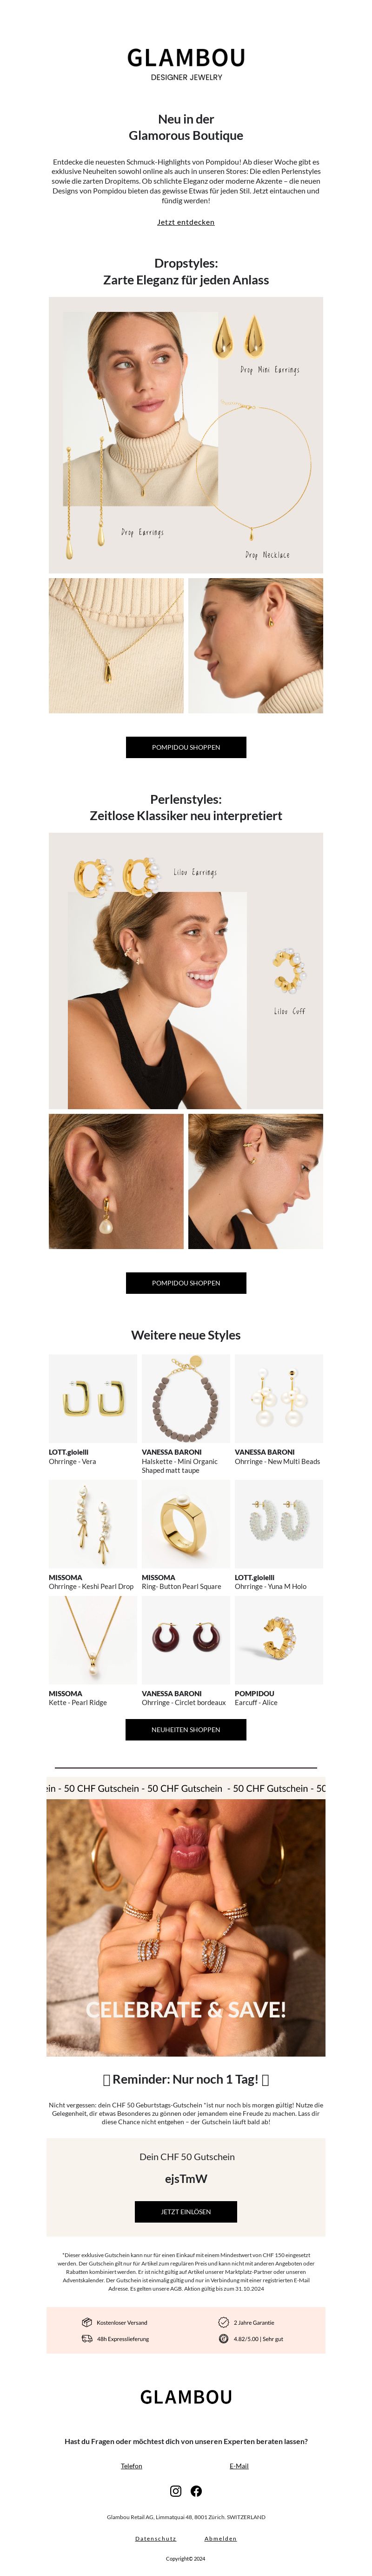Screen dimensions: 372x2576
Task: Click the Kostenloser Versand package icon
Action: tap(87, 2322)
